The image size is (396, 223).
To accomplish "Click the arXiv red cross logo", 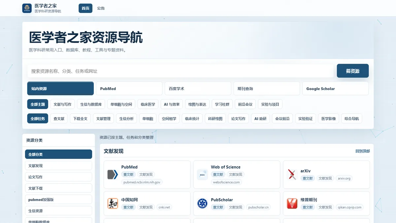I will click(x=292, y=174).
